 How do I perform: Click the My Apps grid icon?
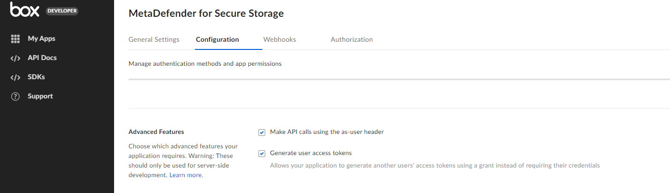click(x=15, y=39)
